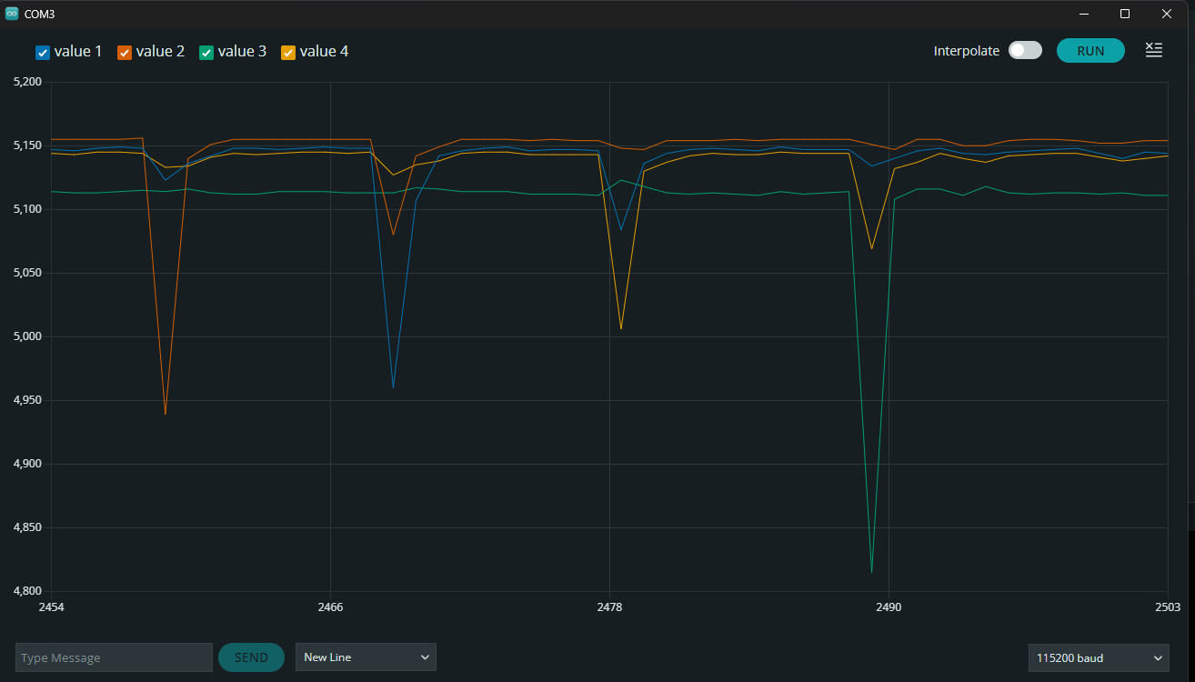Close the COM3 serial plotter window
1195x682 pixels.
click(x=1167, y=14)
